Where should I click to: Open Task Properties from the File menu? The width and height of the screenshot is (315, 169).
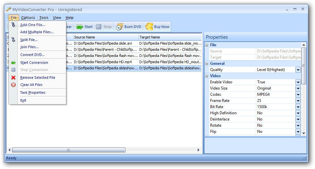click(x=33, y=92)
